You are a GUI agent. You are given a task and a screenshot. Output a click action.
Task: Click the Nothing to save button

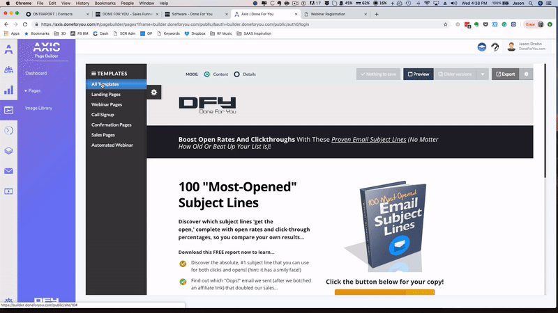(378, 74)
